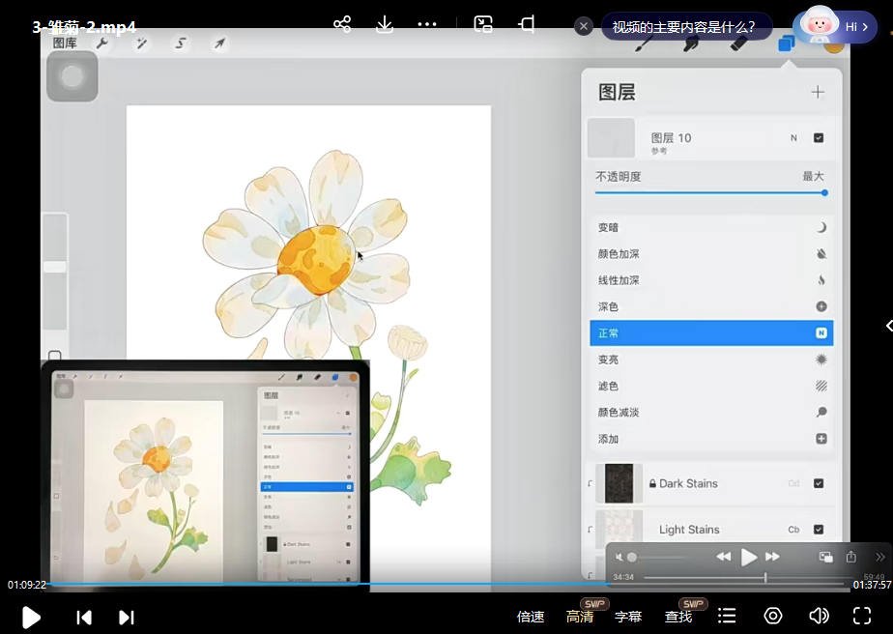Open the playlist icon in bottom bar
This screenshot has height=634, width=893.
[727, 616]
